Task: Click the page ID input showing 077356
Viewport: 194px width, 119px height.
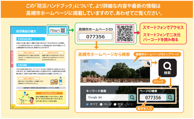Action: point(153,97)
